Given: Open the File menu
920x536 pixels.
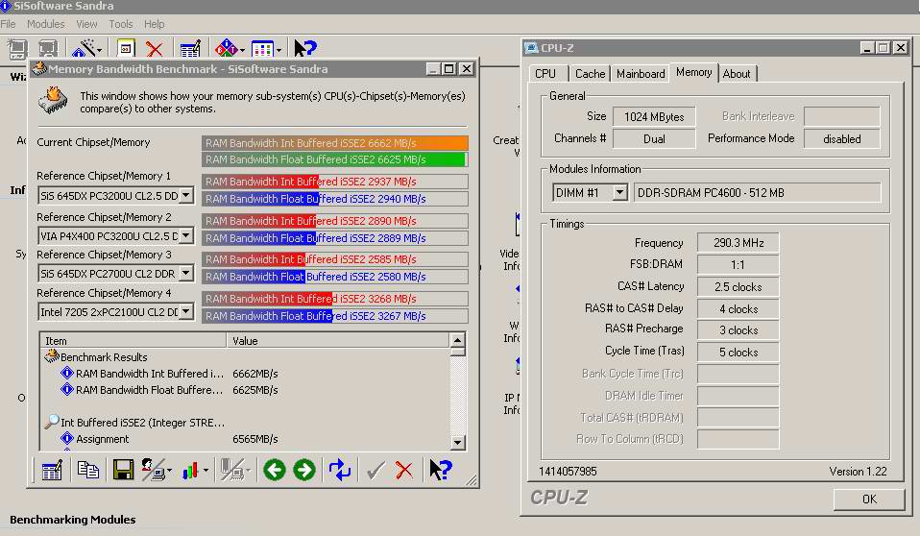Looking at the screenshot, I should tap(9, 24).
